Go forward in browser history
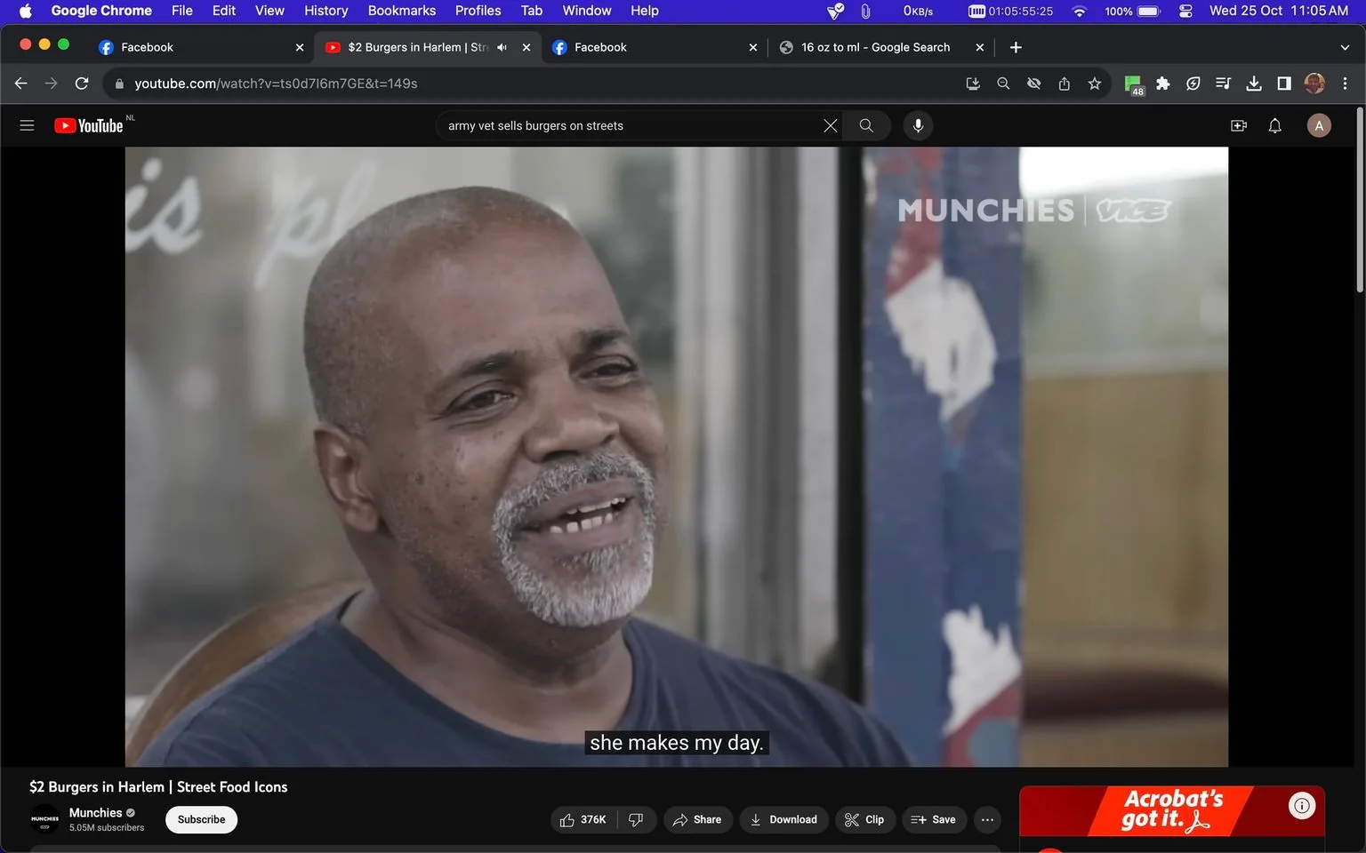 52,84
